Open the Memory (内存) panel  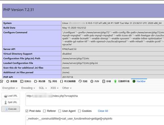tap(95, 81)
